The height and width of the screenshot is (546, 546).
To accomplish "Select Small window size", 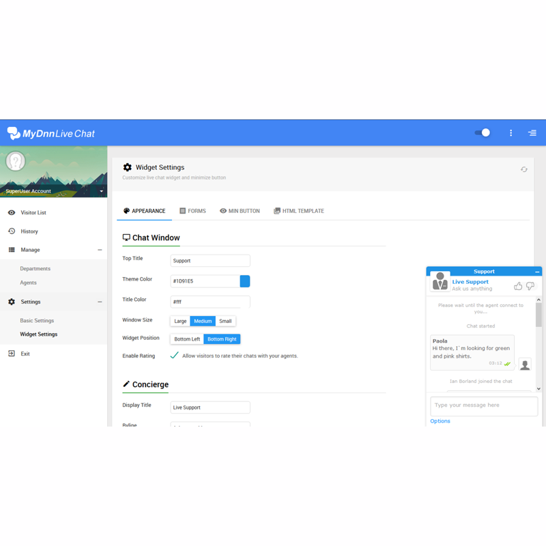I will click(225, 321).
